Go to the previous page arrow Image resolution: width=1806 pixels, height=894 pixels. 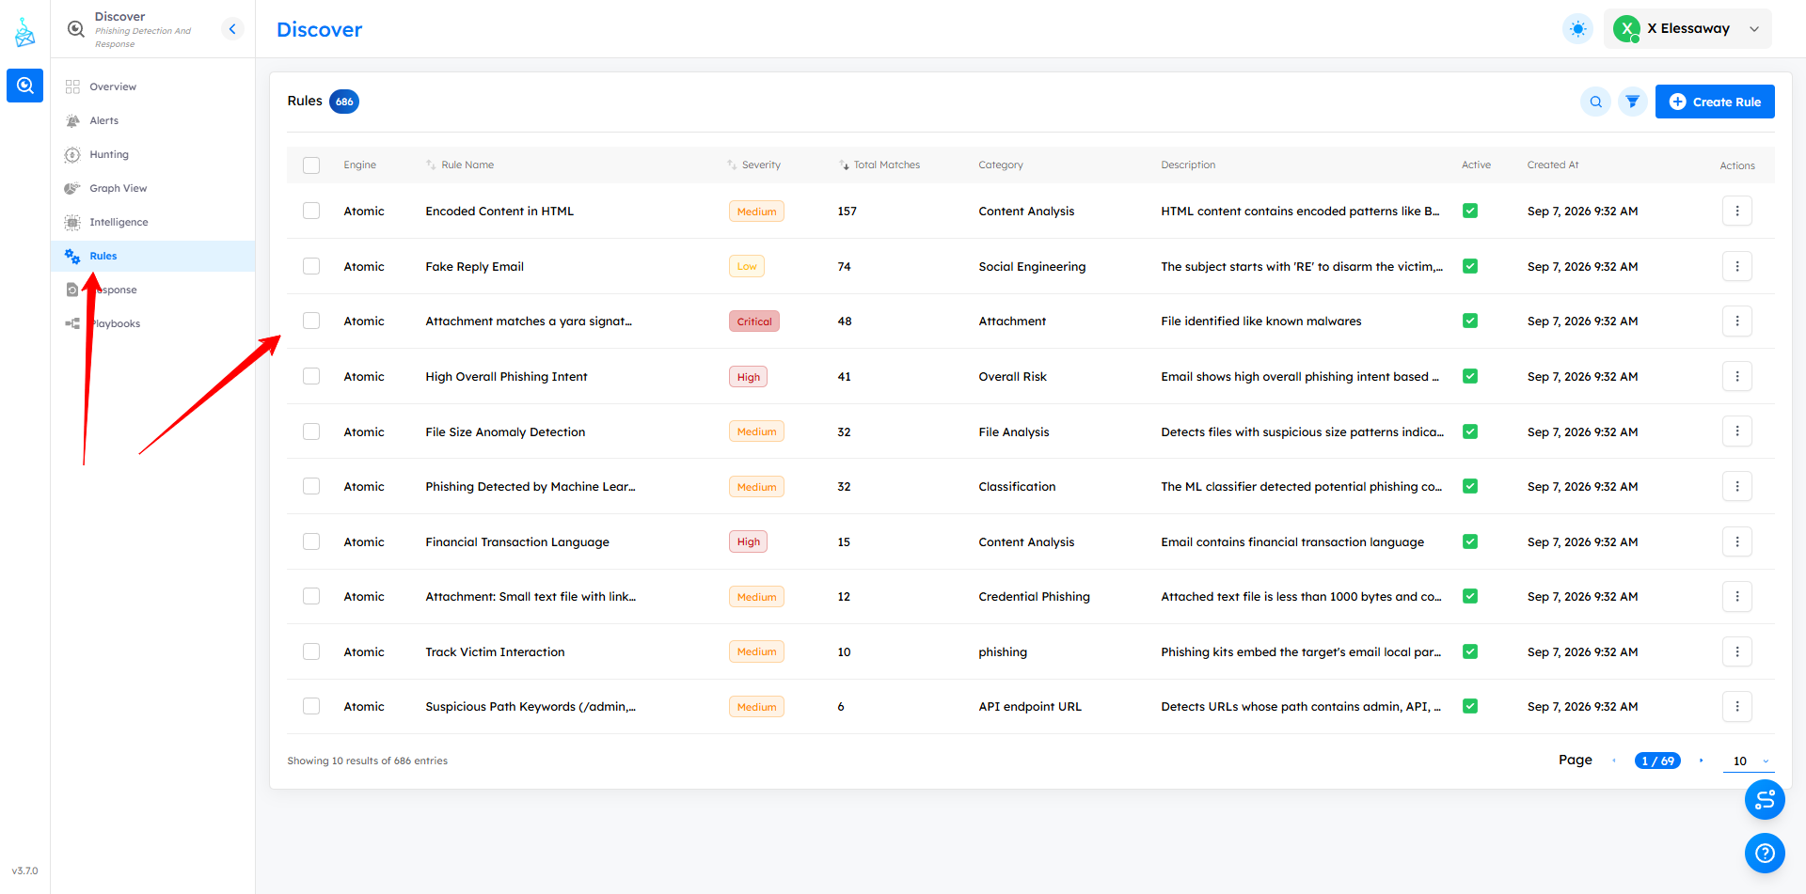pyautogui.click(x=1614, y=761)
